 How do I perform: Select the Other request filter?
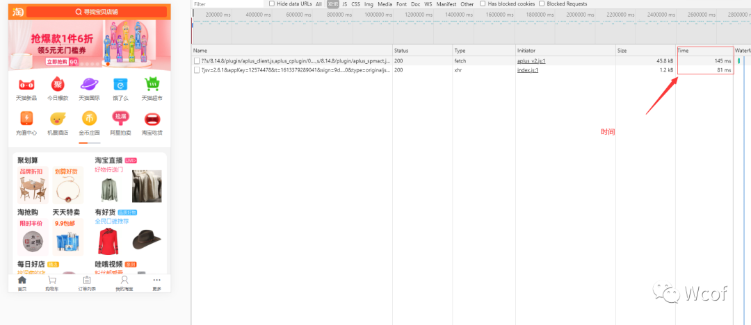pos(467,4)
